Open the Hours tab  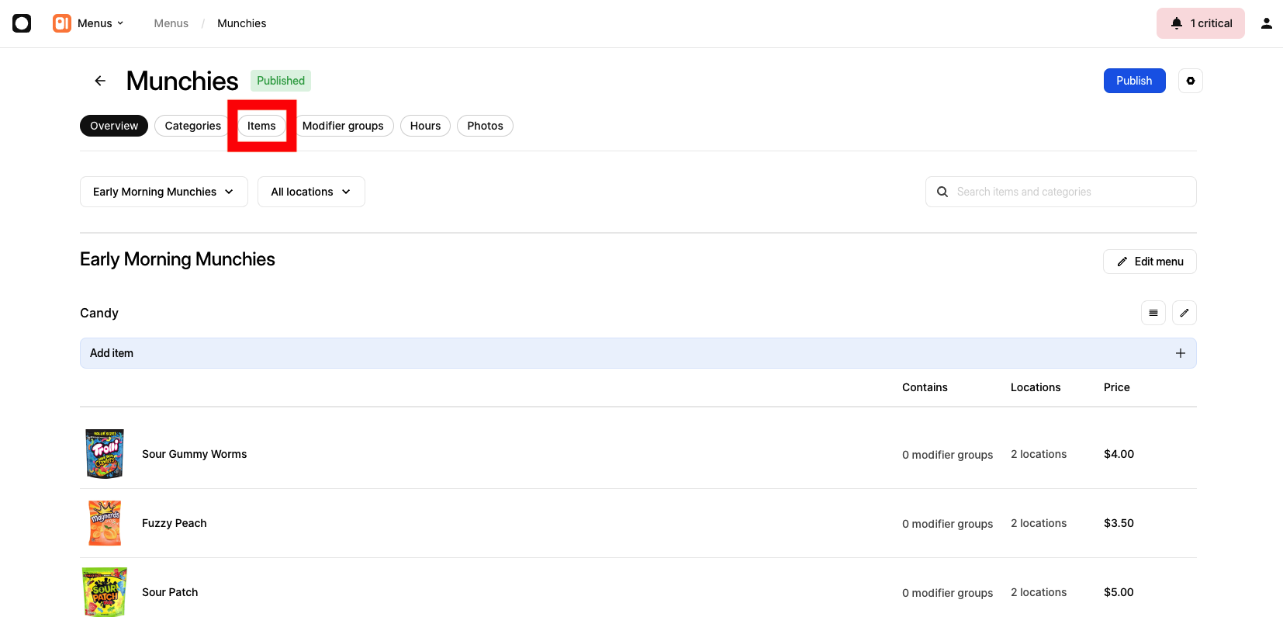(x=425, y=126)
